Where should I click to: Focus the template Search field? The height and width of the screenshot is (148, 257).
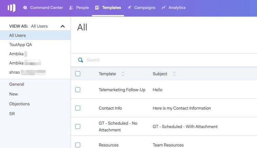164,60
